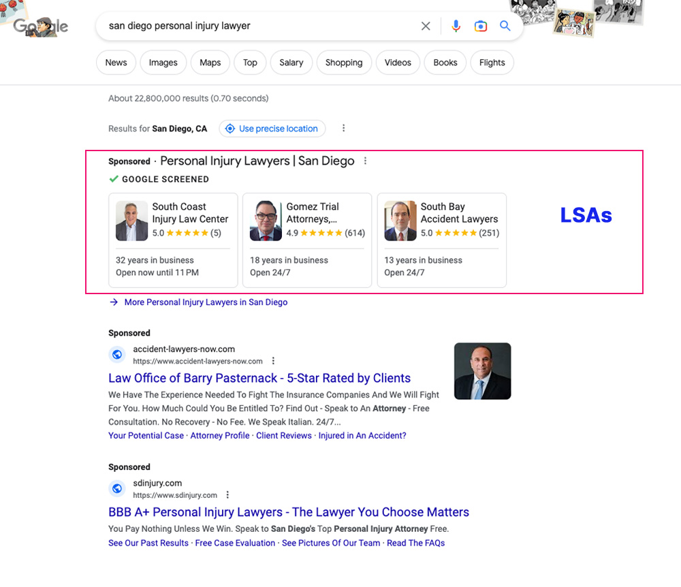The image size is (681, 587).
Task: Click Open now until 11 PM text
Action: [x=157, y=272]
